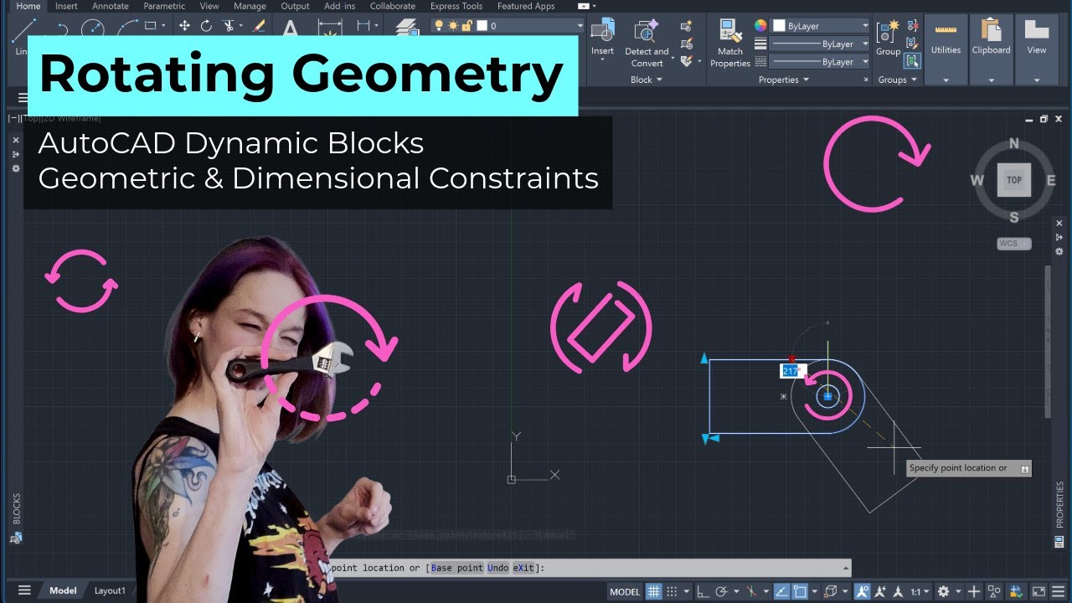Click the WCS coordinate system button
The image size is (1072, 603).
[x=1013, y=244]
